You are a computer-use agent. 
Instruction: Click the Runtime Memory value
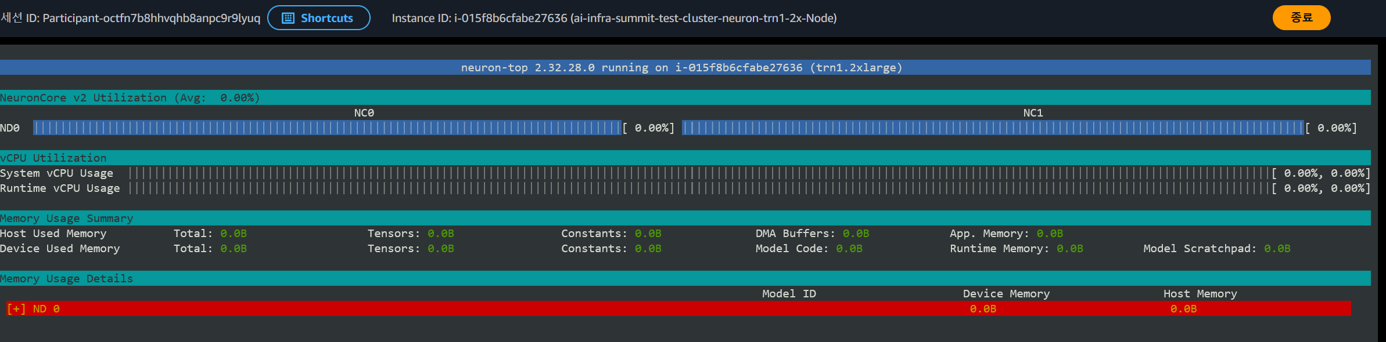1070,249
